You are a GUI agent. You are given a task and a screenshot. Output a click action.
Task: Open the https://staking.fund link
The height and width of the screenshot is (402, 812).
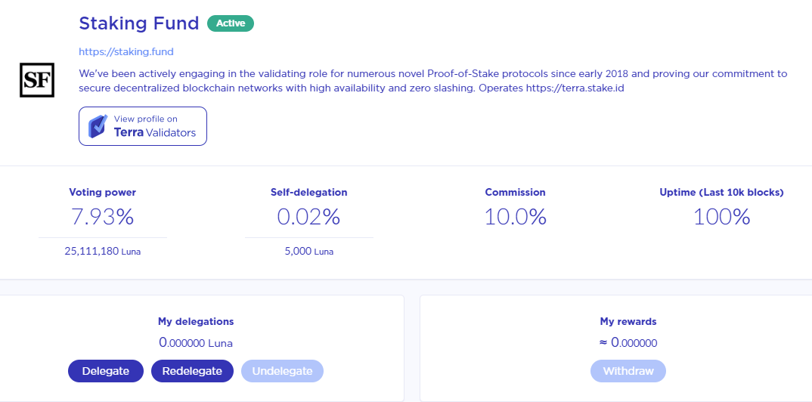pos(126,51)
